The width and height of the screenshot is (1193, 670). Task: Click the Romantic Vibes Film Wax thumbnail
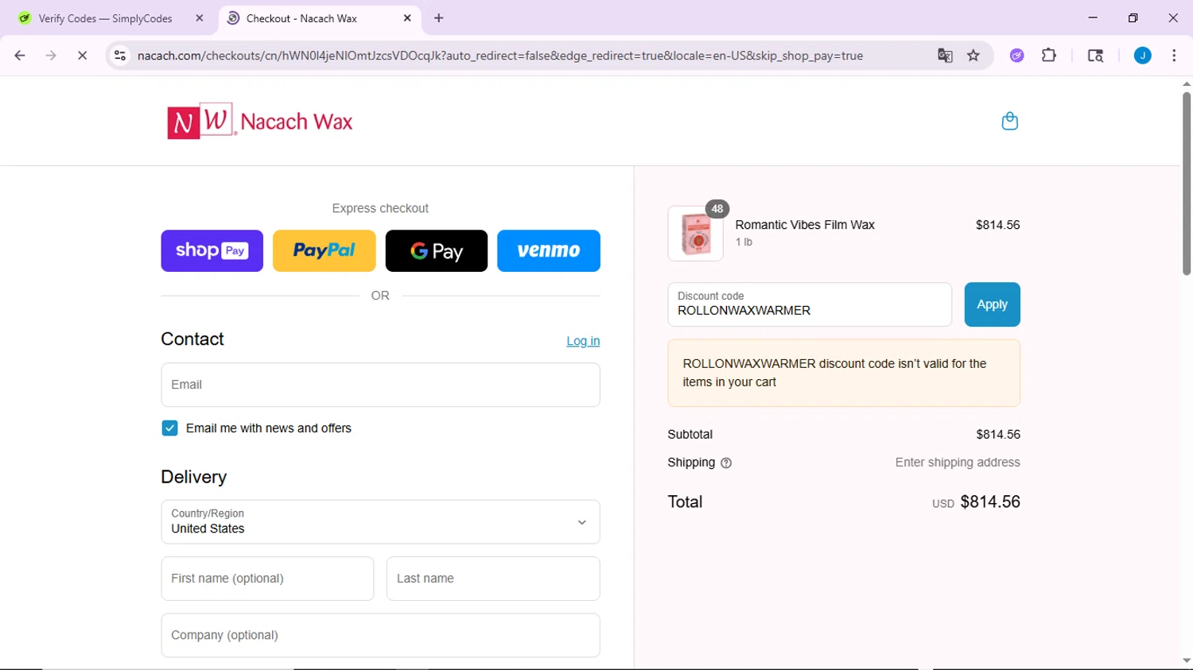(696, 234)
